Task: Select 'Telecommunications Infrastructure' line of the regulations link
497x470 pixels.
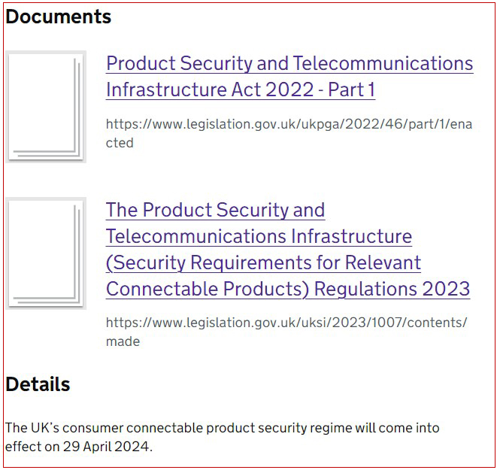Action: pos(259,236)
